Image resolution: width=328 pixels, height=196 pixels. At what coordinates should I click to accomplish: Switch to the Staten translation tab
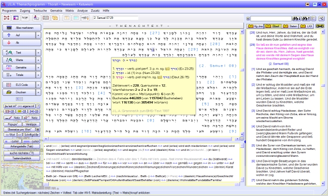pos(290,26)
